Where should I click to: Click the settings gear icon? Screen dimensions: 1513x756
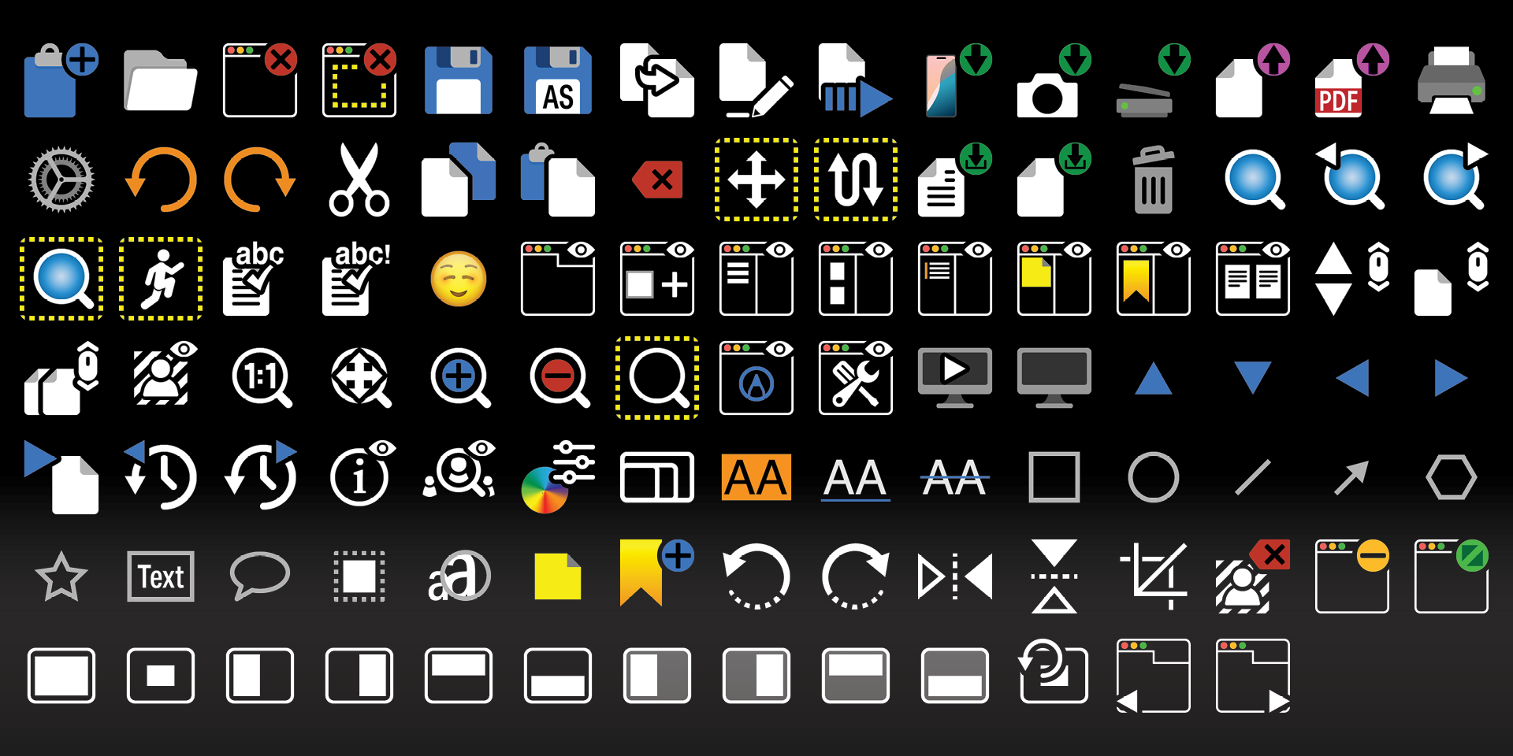coord(61,180)
